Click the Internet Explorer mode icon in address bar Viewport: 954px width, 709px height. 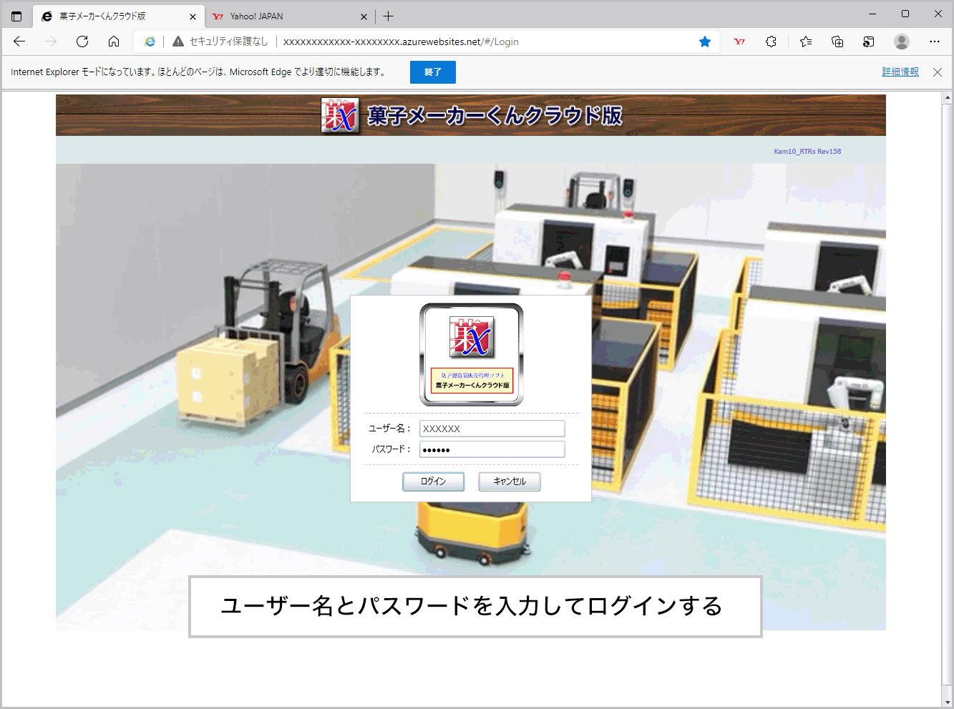(150, 41)
